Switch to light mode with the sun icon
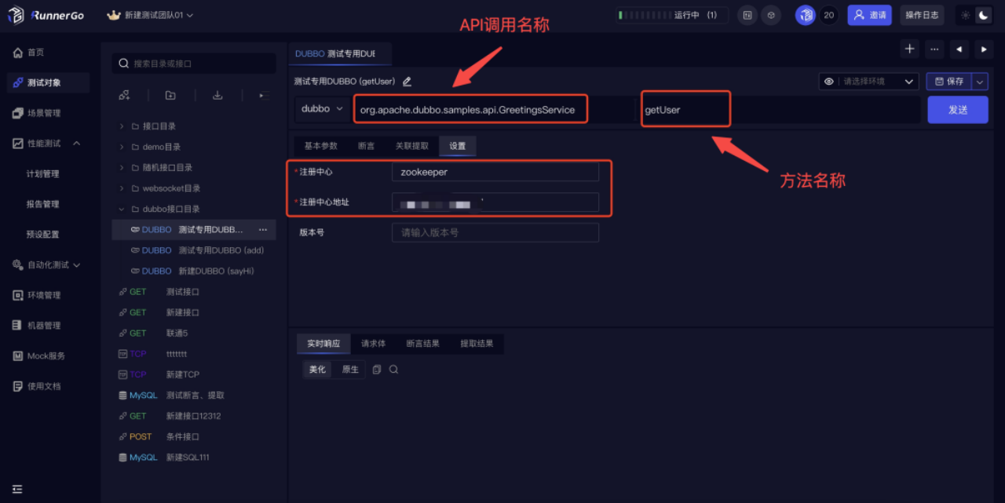The height and width of the screenshot is (503, 1005). tap(966, 15)
